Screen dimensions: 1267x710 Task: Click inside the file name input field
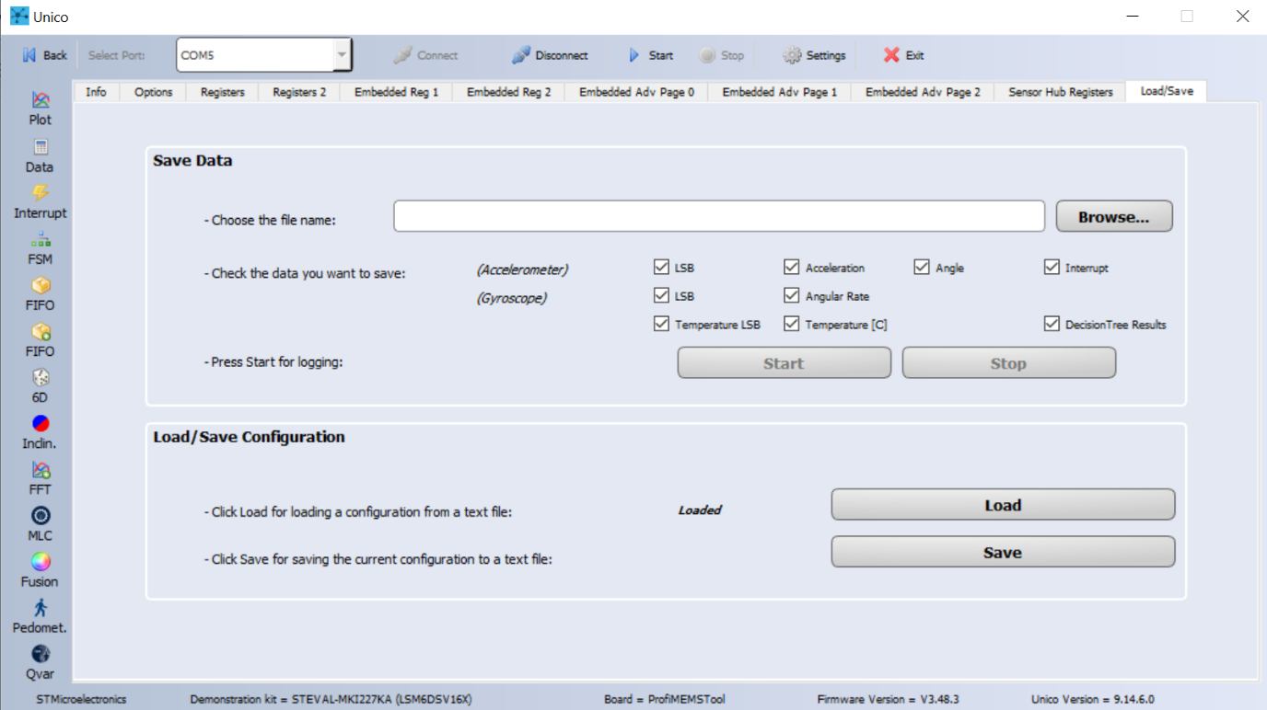point(718,215)
